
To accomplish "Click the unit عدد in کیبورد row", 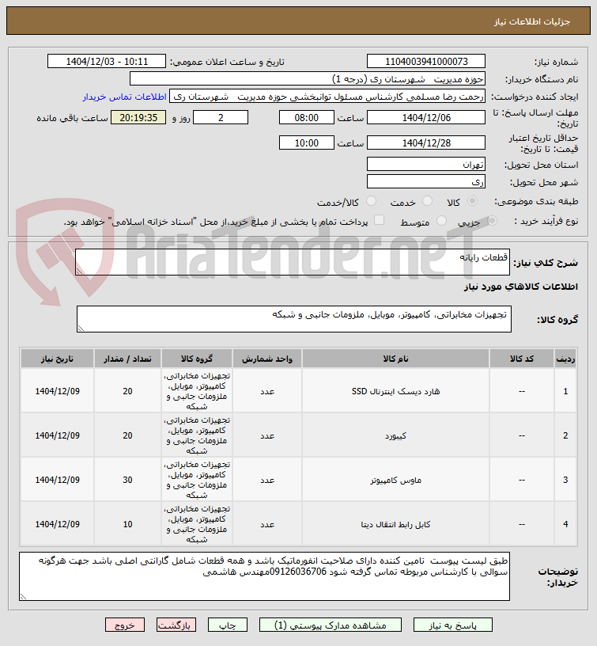I will [267, 435].
